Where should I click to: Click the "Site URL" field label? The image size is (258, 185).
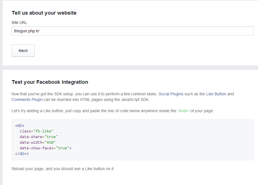click(19, 23)
